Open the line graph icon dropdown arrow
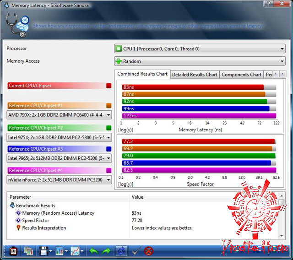The image size is (293, 260). coord(82,251)
